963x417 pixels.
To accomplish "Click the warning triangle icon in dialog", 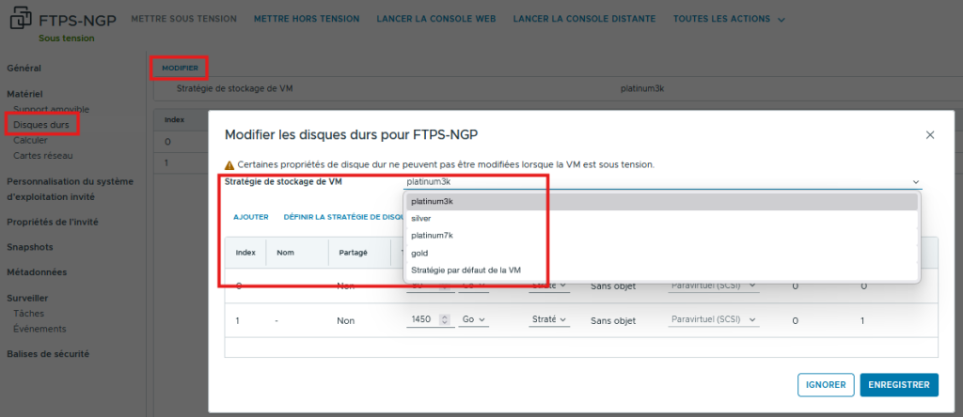I will 229,164.
